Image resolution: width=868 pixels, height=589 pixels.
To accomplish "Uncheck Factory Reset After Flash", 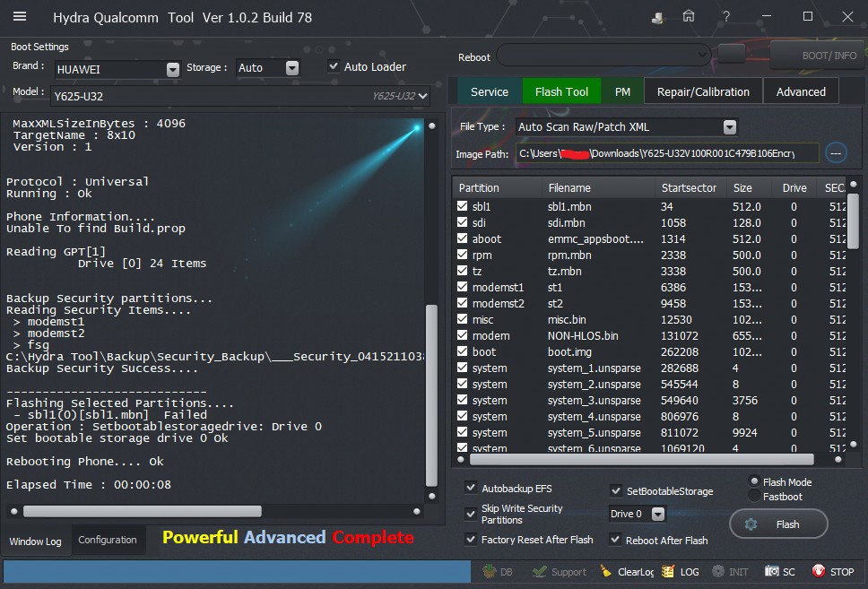I will pyautogui.click(x=472, y=540).
